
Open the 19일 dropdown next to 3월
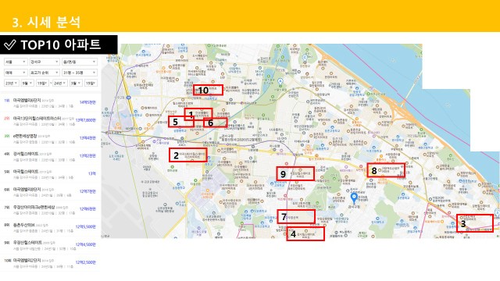pyautogui.click(x=91, y=84)
